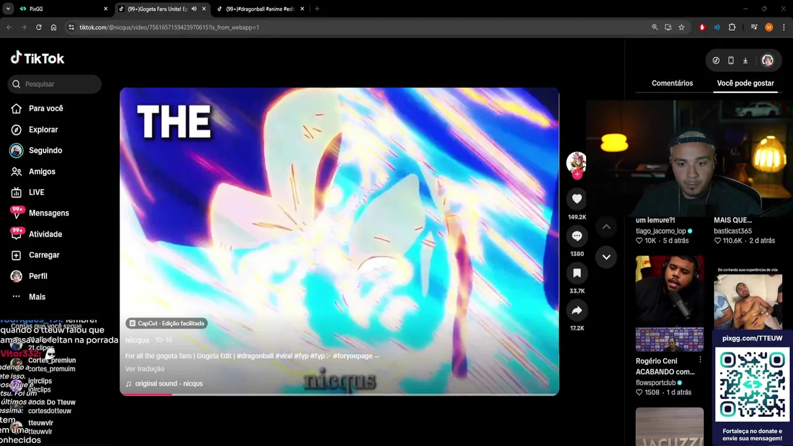Screen dimensions: 793x446
Task: Open the nicqus creator avatar
Action: tap(577, 162)
